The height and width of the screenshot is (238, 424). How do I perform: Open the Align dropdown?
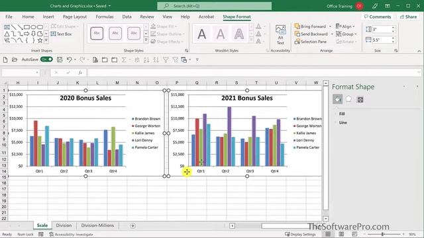[345, 26]
